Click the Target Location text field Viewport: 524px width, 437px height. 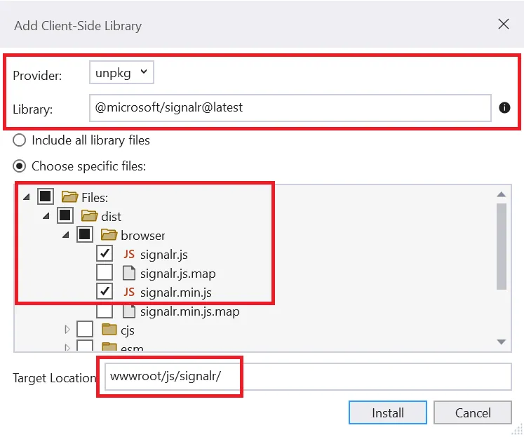point(307,377)
